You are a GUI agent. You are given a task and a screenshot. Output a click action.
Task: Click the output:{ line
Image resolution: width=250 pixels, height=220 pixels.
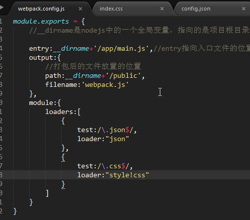(45, 58)
